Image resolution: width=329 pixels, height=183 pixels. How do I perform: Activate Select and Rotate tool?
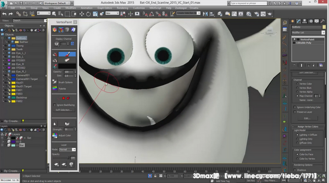tap(88, 14)
